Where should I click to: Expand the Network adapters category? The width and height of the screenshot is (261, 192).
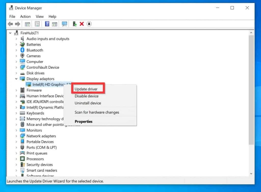(16, 136)
